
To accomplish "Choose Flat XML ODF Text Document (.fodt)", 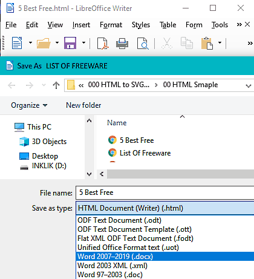I will point(165,238).
